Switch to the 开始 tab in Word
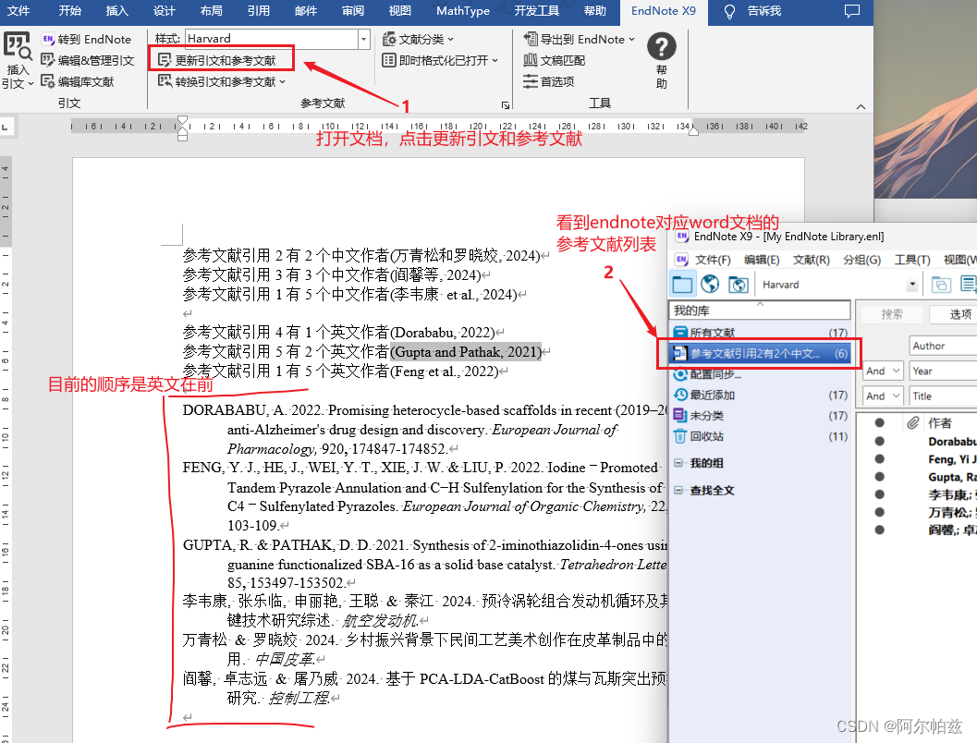 [x=70, y=10]
